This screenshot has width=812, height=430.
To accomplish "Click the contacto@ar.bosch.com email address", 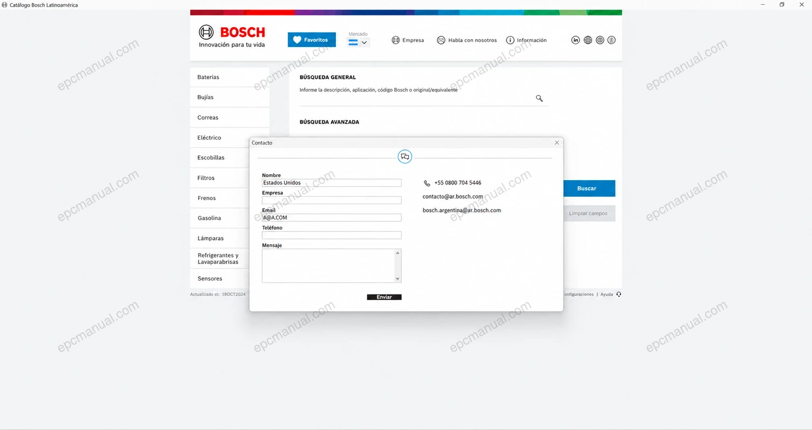I will tap(453, 197).
